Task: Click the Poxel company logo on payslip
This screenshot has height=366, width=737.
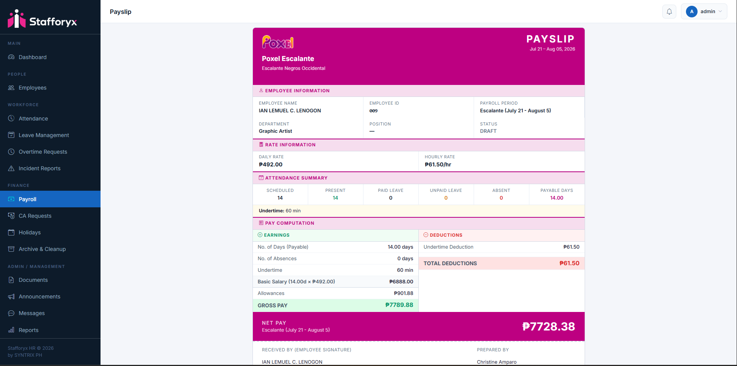Action: tap(278, 42)
